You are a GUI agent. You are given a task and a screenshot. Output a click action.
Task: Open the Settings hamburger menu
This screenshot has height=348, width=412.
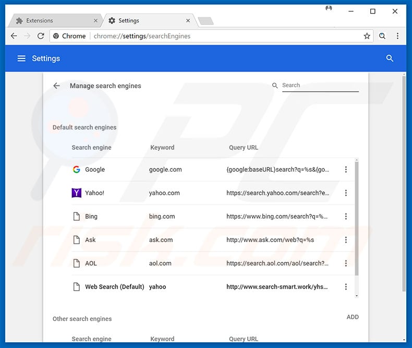[21, 58]
